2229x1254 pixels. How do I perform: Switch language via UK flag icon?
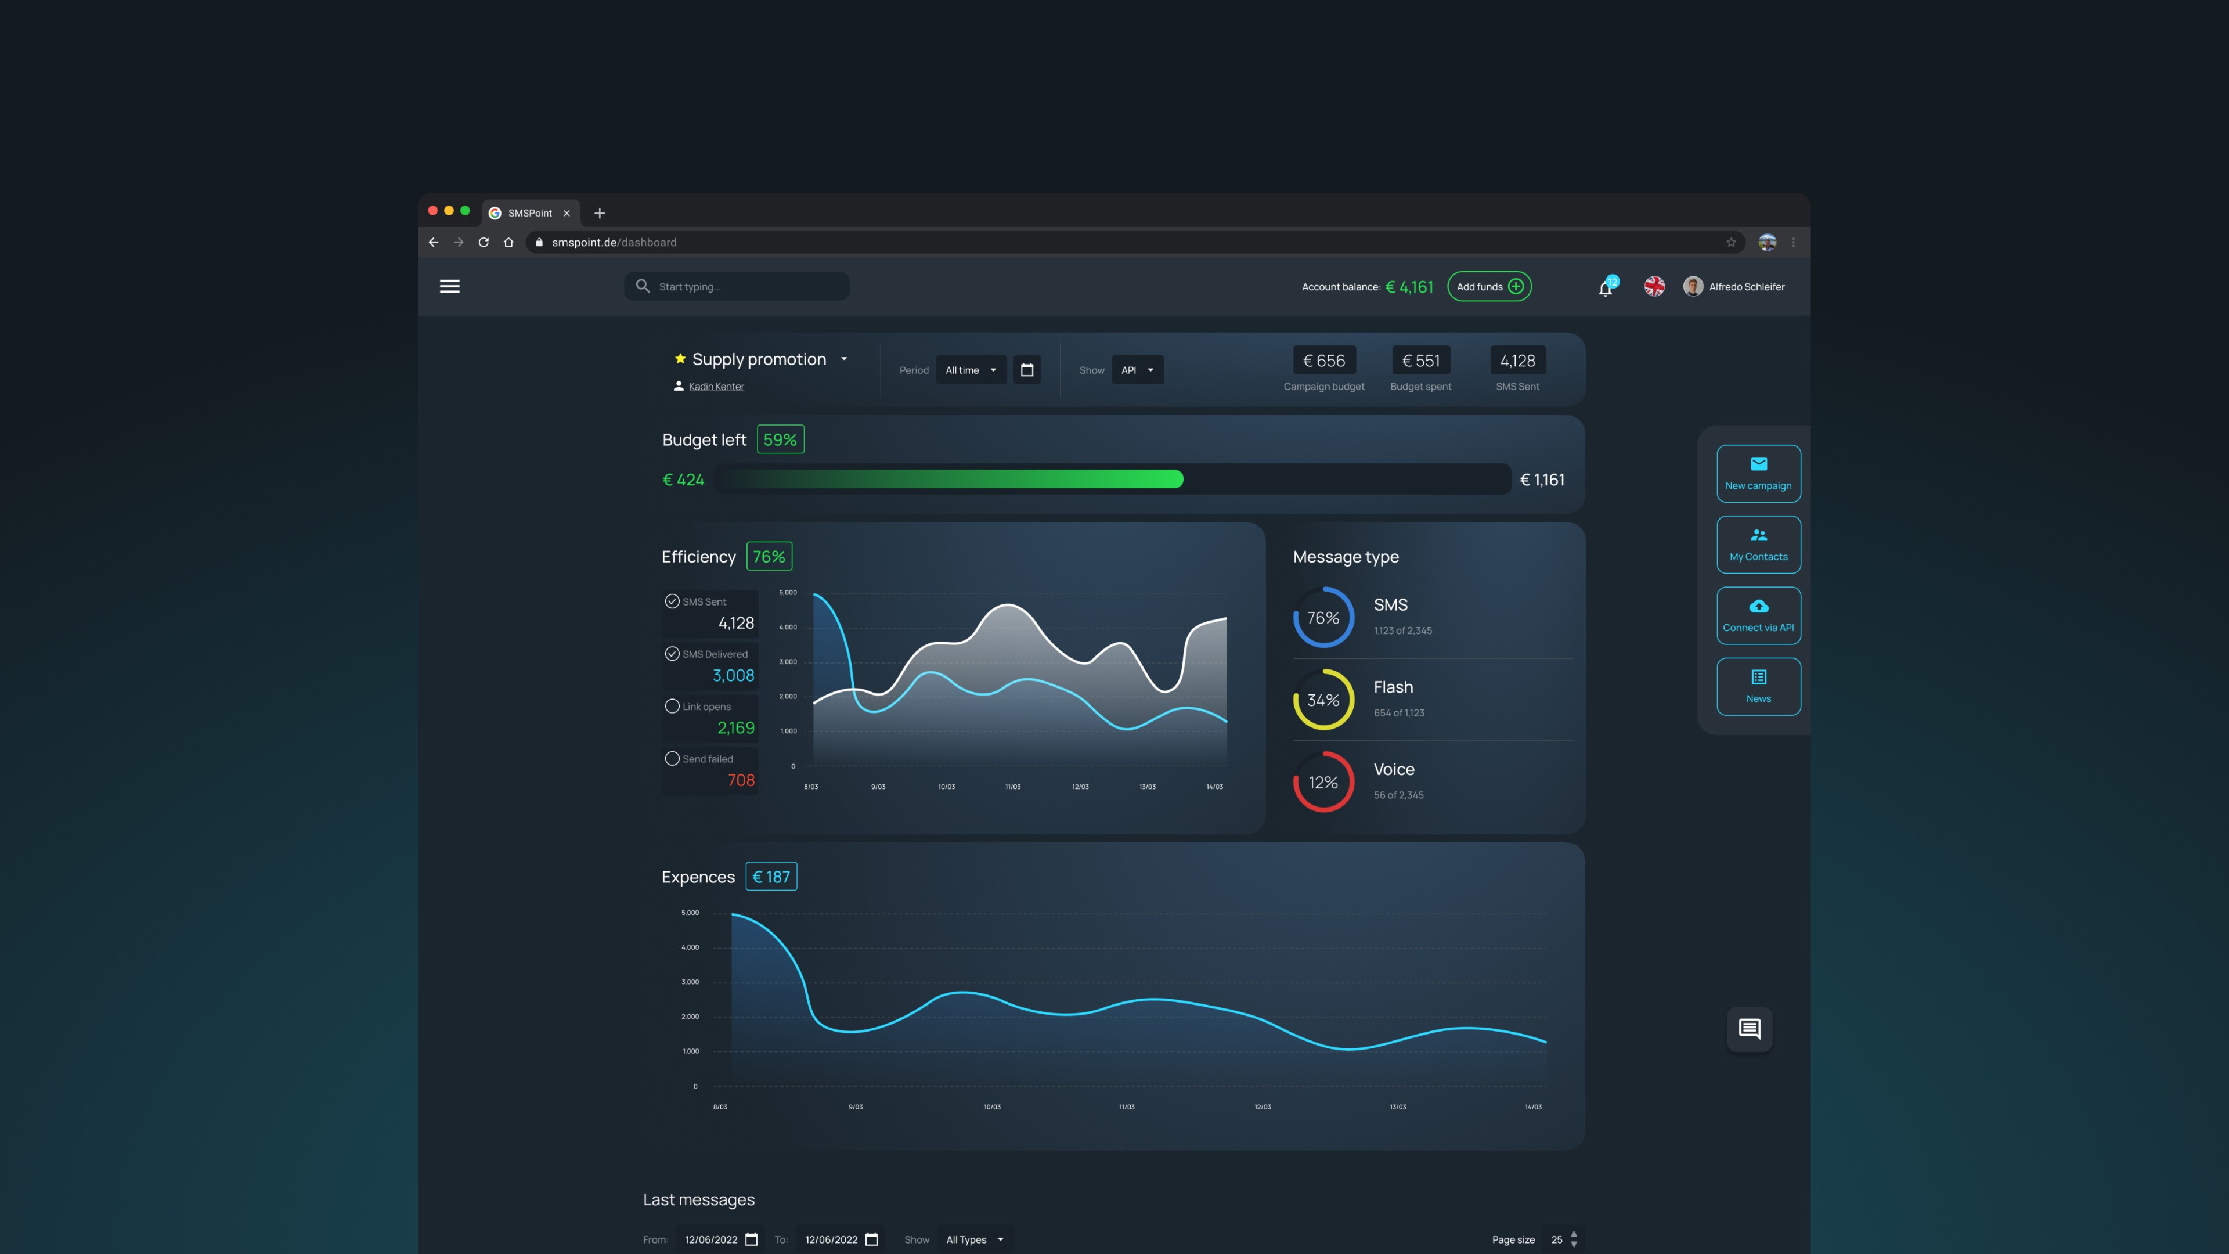(1654, 286)
